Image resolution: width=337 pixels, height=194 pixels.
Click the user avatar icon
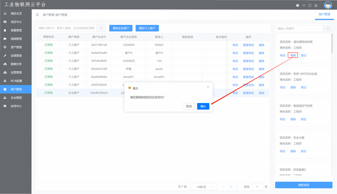pos(328,5)
